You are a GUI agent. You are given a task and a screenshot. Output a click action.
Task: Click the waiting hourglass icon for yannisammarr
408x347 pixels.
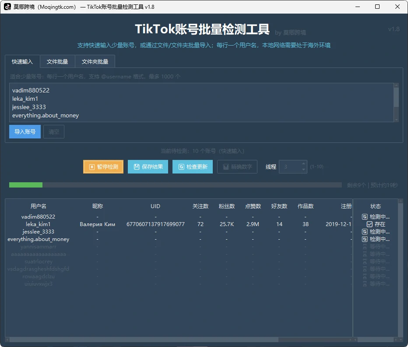coord(365,247)
